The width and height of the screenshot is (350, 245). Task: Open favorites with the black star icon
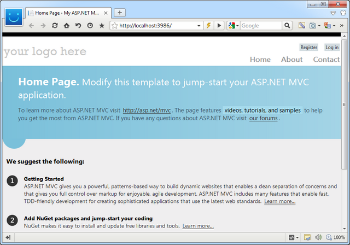(x=102, y=26)
